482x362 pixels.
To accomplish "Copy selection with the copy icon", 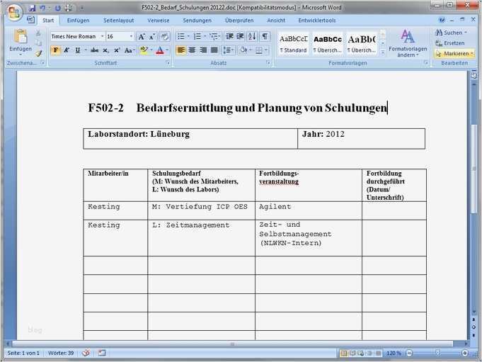I will tap(38, 43).
